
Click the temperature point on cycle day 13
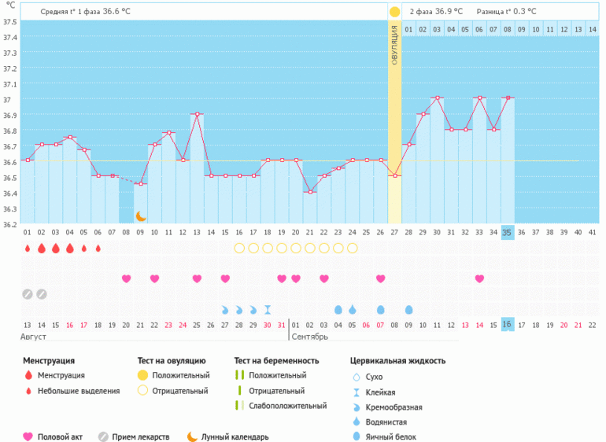tap(197, 114)
